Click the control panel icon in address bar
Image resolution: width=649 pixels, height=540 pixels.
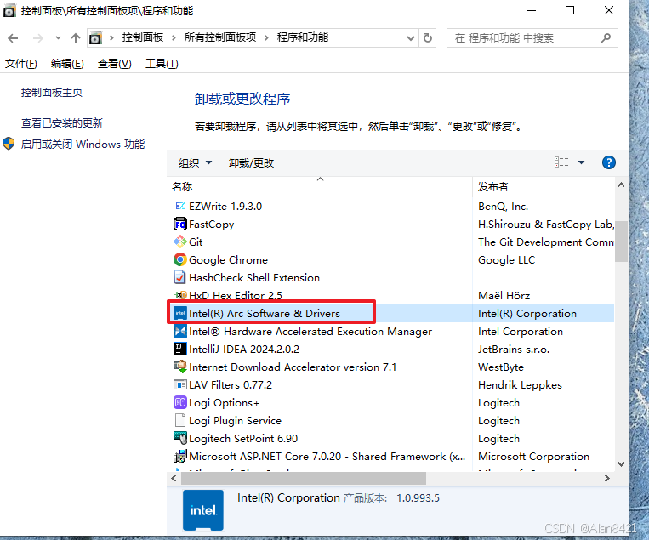click(95, 38)
